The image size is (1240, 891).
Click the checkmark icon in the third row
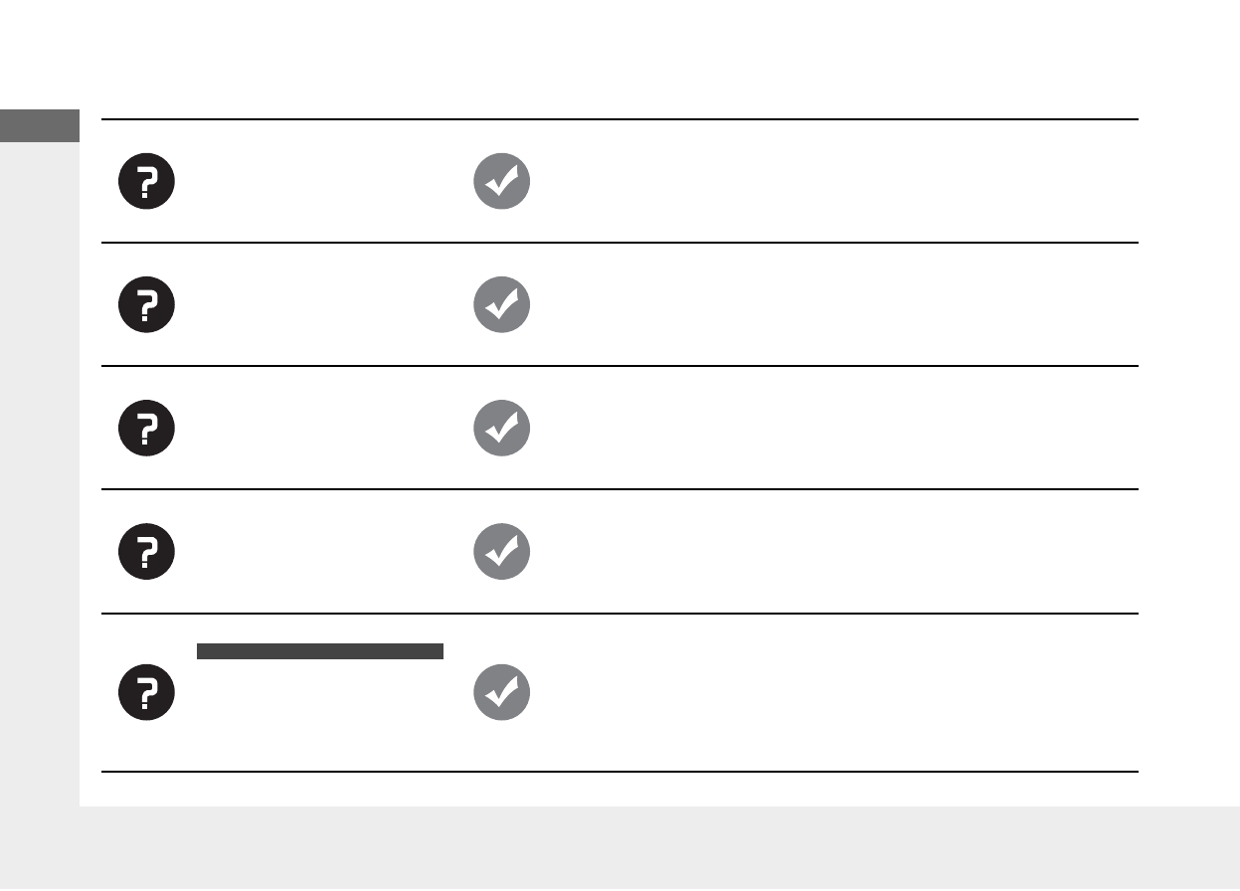[x=501, y=428]
